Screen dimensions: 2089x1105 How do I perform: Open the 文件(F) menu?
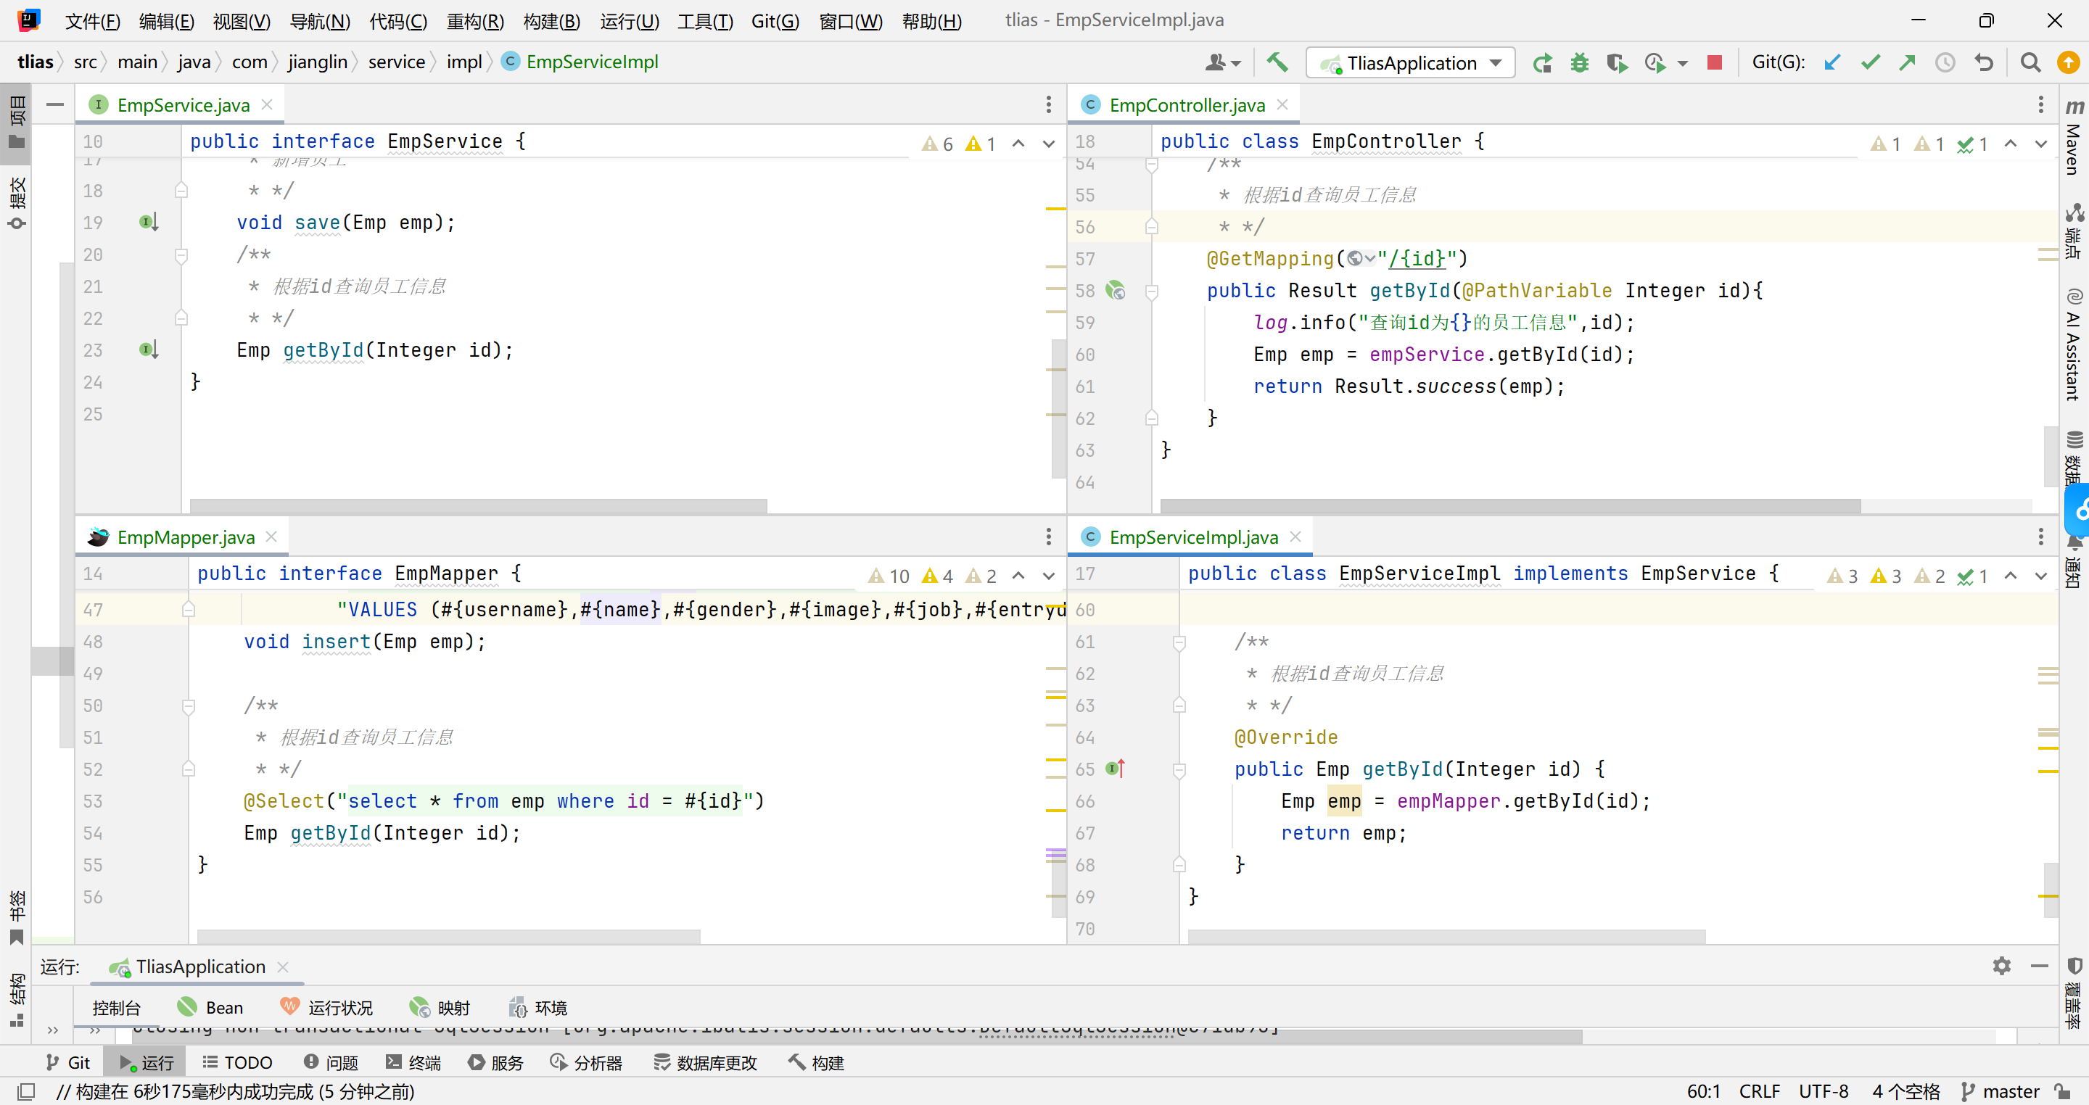pos(92,20)
